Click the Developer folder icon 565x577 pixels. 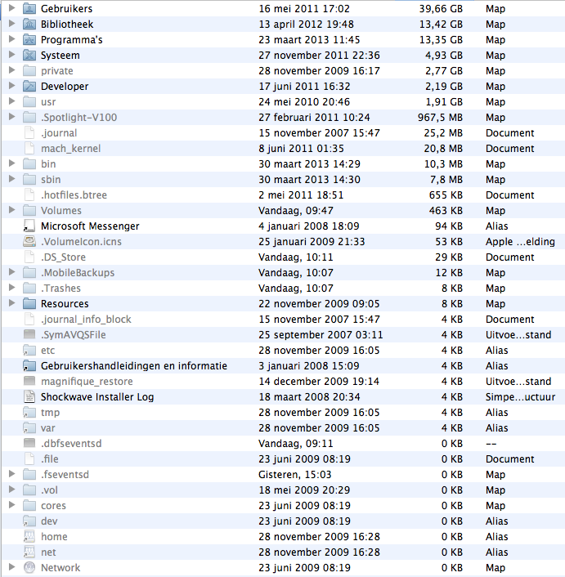coord(29,86)
